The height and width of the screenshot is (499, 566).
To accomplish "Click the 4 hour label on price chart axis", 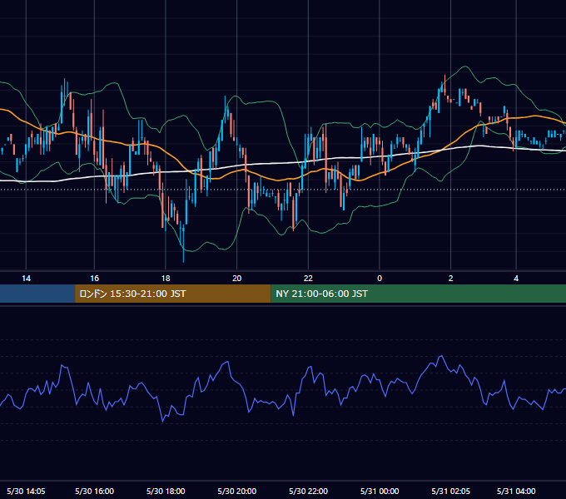I will pos(516,279).
